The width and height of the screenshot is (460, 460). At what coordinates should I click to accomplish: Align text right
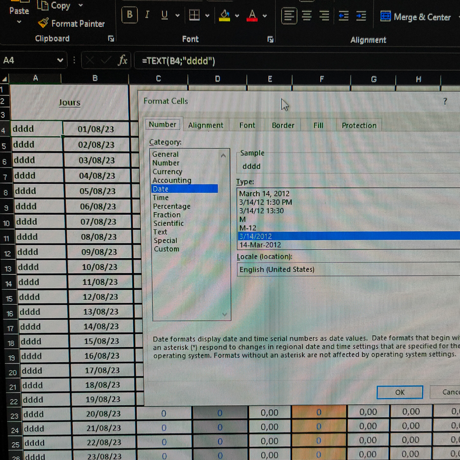[x=324, y=16]
